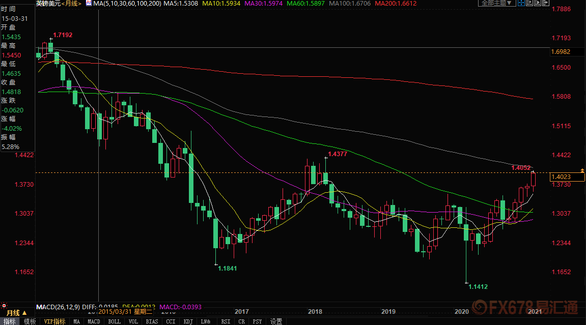This screenshot has width=586, height=325.
Task: Click the 1.1412 low price label
Action: [x=478, y=286]
